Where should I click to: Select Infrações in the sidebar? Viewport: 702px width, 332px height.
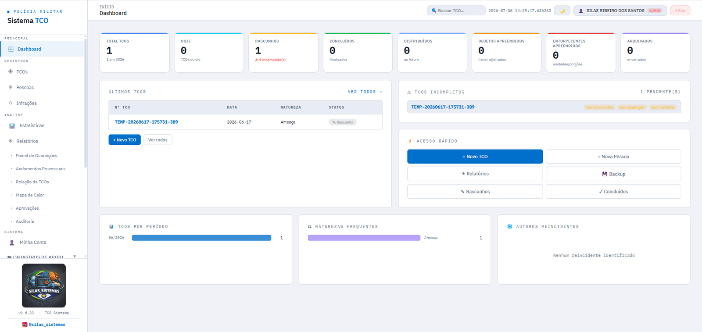pyautogui.click(x=26, y=103)
